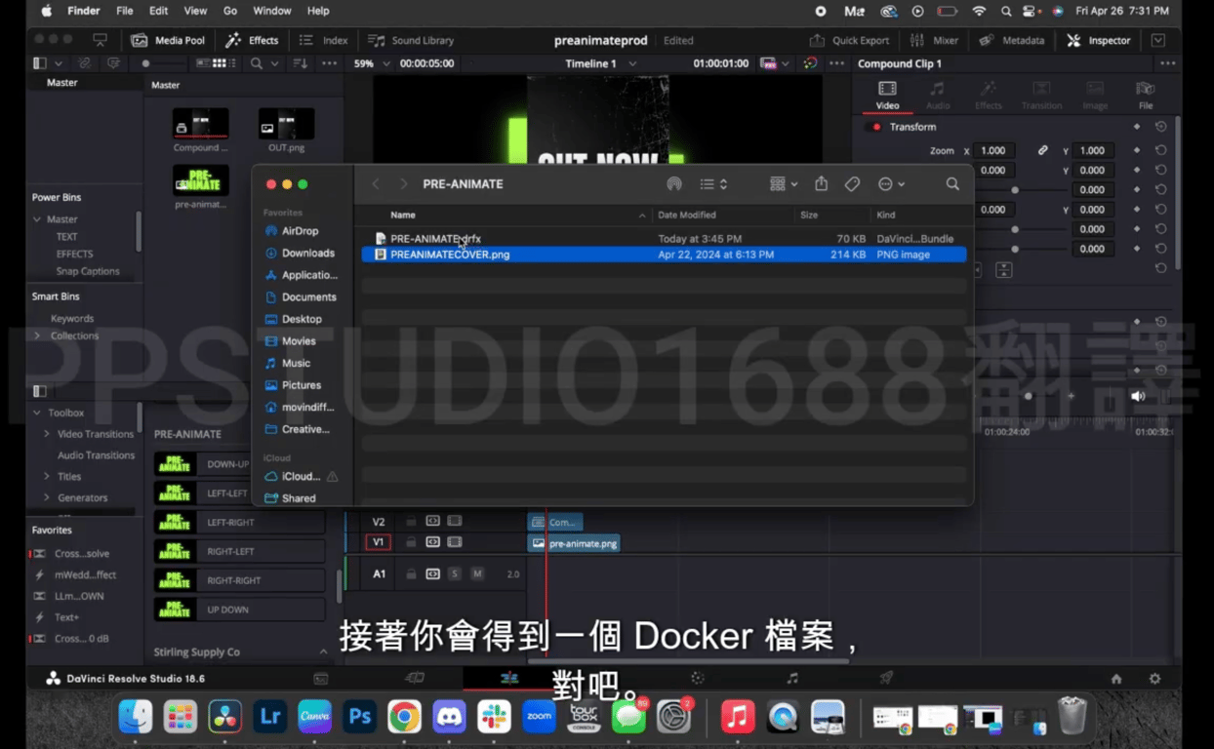This screenshot has height=749, width=1214.
Task: Open the Deliver page rocket icon
Action: click(886, 678)
